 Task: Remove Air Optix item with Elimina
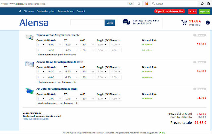(x=200, y=89)
